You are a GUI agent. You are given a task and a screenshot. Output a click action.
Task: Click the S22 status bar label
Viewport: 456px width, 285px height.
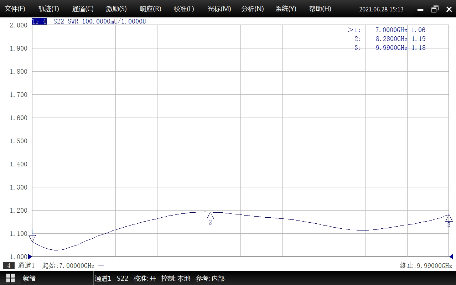pos(122,279)
